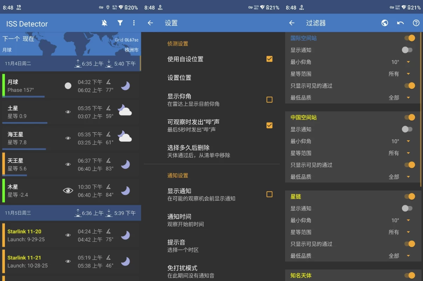Uncheck the 使用自设位置 checkbox
423x281 pixels.
click(269, 59)
